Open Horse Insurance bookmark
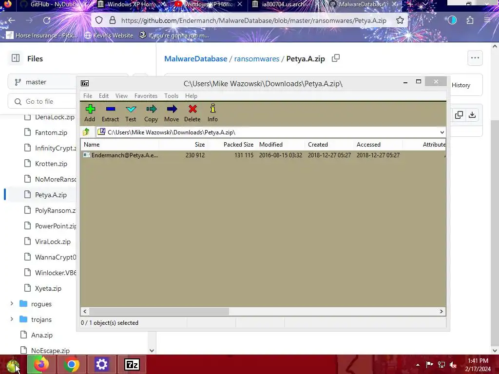Screen dimensions: 499x374 [x=42, y=35]
